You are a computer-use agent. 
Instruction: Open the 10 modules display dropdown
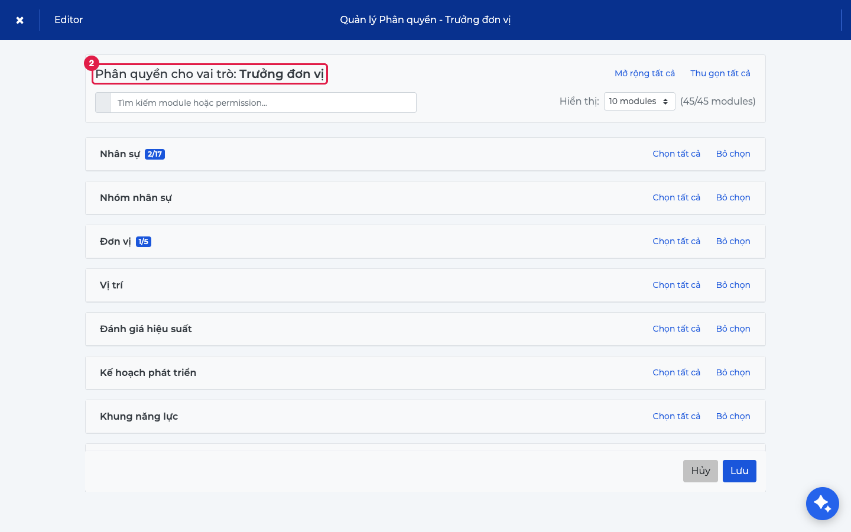point(639,101)
